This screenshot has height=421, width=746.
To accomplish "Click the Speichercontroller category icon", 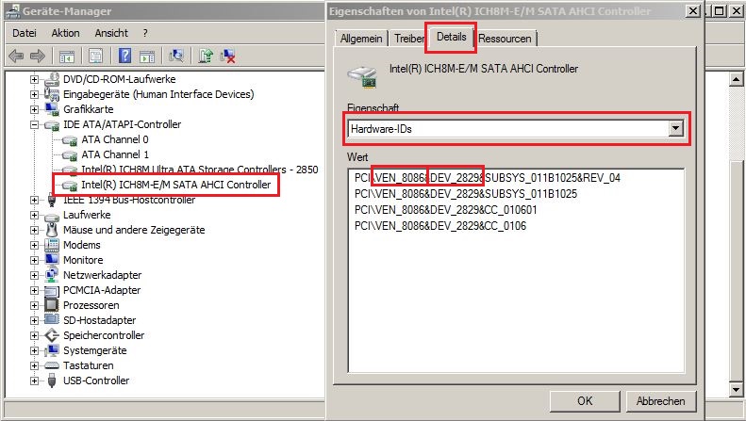I will [51, 335].
